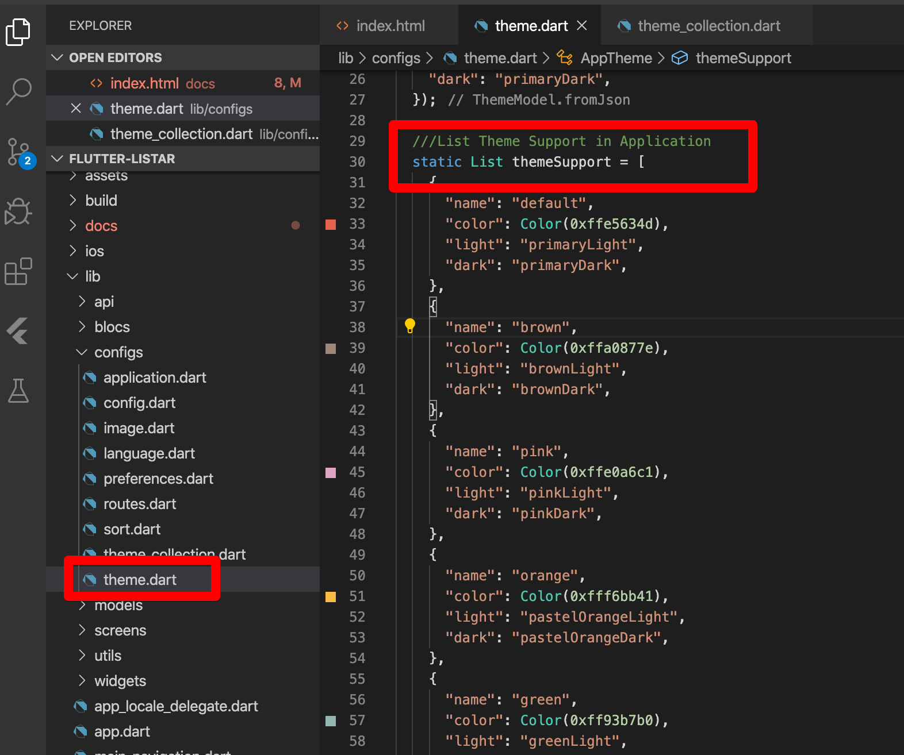
Task: Click the yellow lightbulb quick-fix icon
Action: pos(409,326)
